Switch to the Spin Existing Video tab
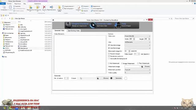The width and height of the screenshot is (196, 110). coord(73,31)
